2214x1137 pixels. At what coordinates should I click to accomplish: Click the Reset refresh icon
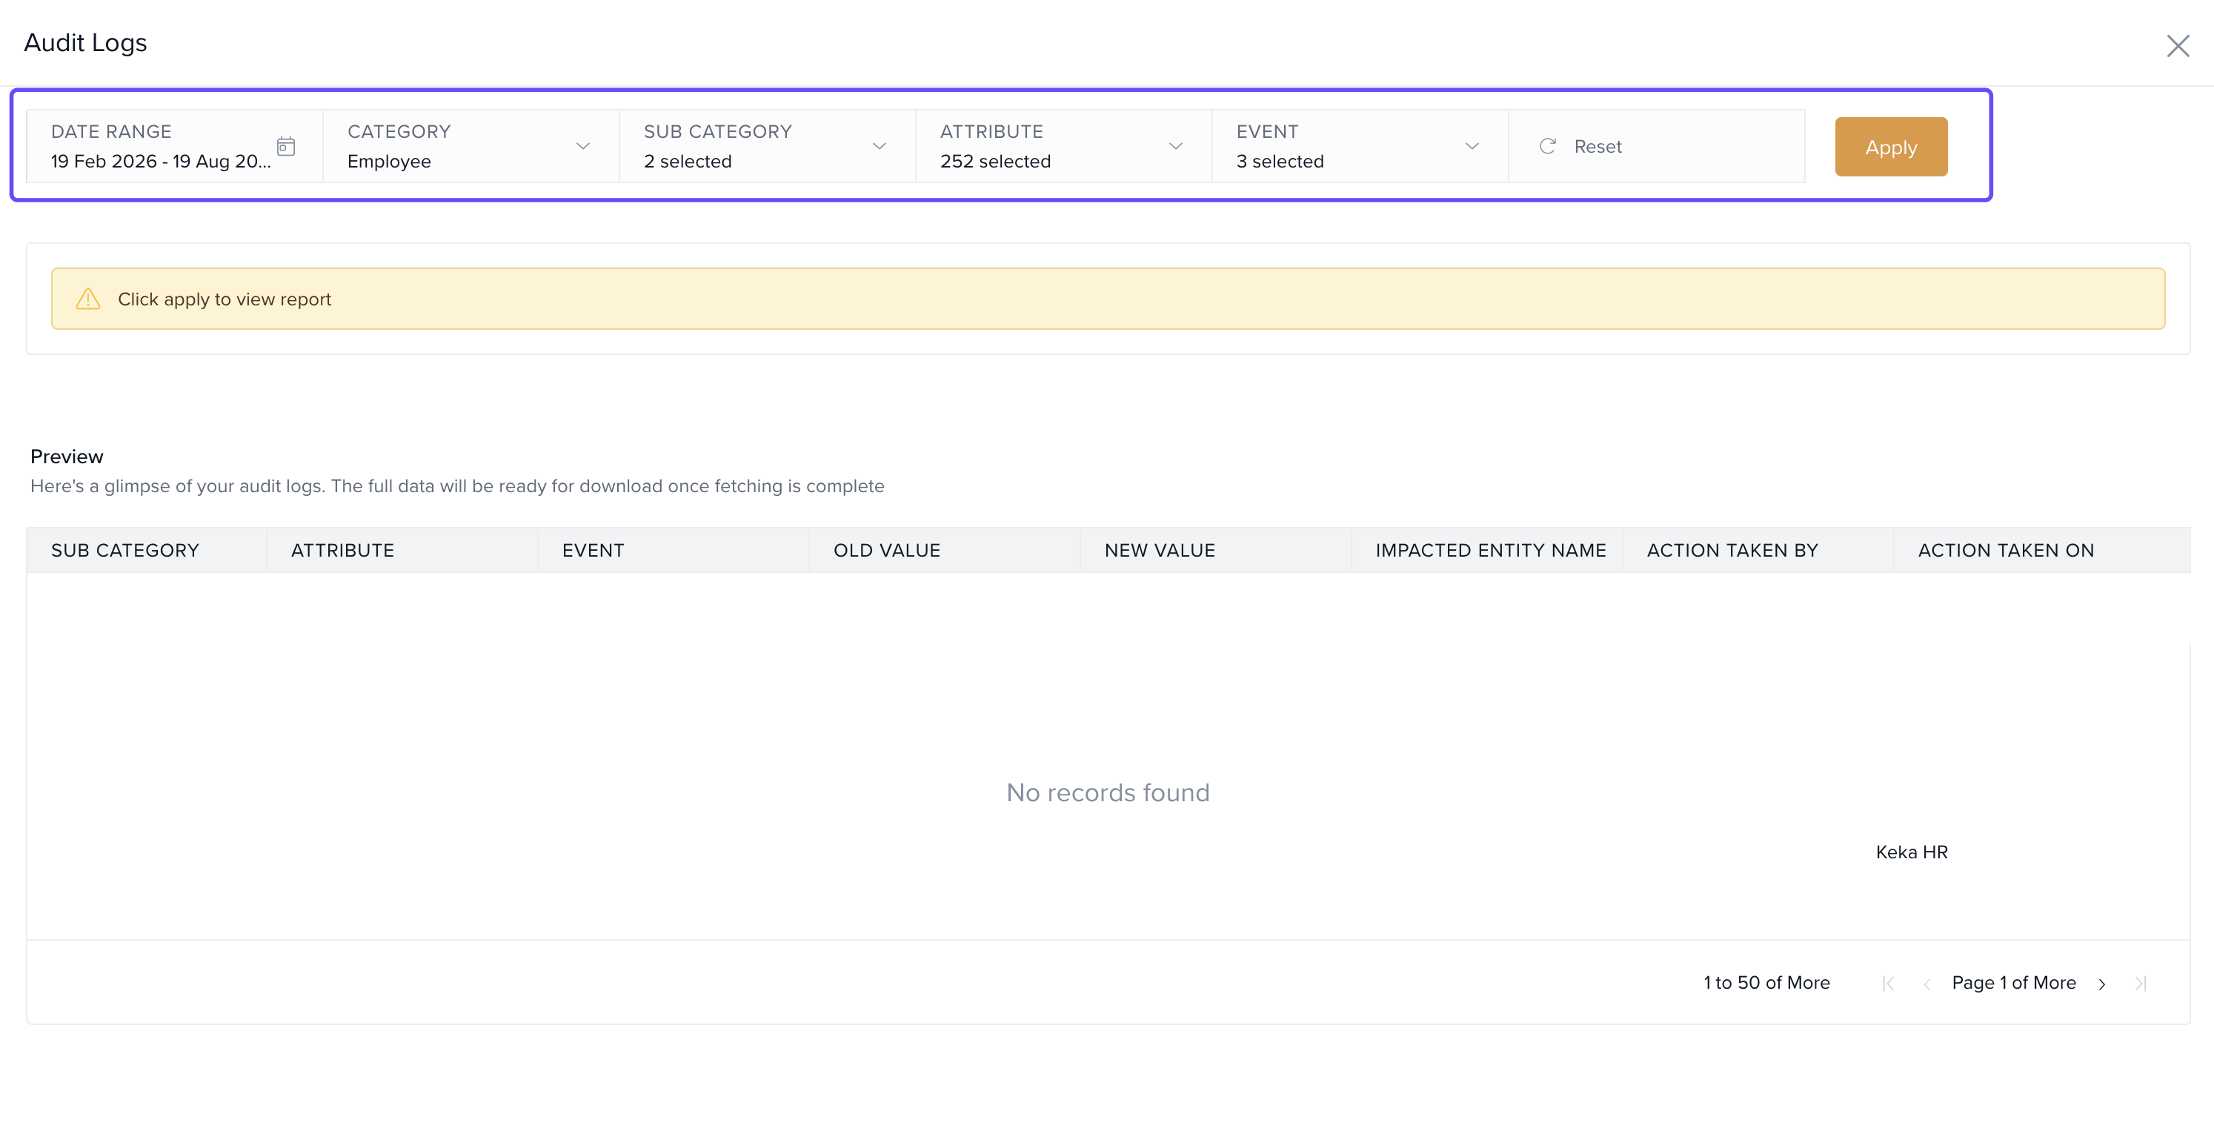click(1547, 146)
